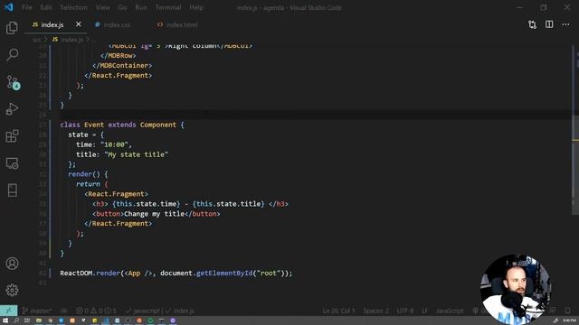Screen dimensions: 579x325
Task: Open the Help menu
Action: pyautogui.click(x=196, y=7)
